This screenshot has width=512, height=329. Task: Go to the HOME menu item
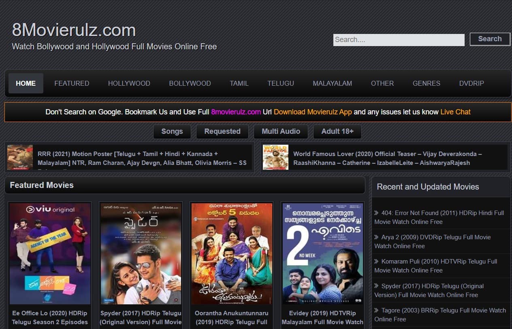(x=26, y=83)
